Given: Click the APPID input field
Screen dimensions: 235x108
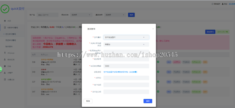Looking at the screenshot, I should (x=126, y=78).
